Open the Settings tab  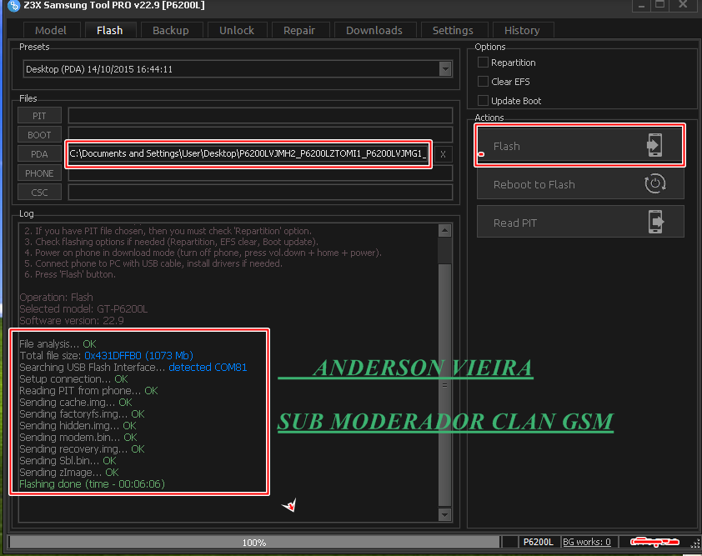[453, 31]
